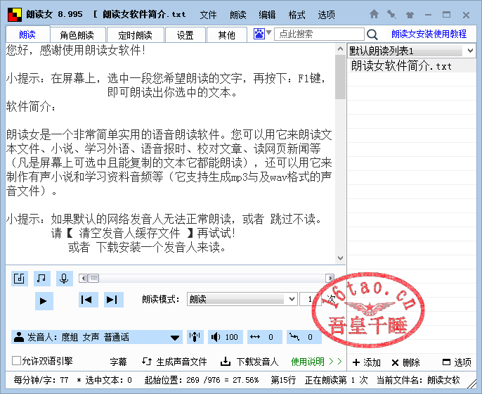Viewport: 482px width, 394px height.
Task: Jump to next with skip-forward button
Action: [113, 300]
